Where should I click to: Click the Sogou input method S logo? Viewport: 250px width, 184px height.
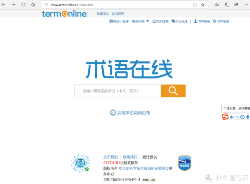pos(225,117)
